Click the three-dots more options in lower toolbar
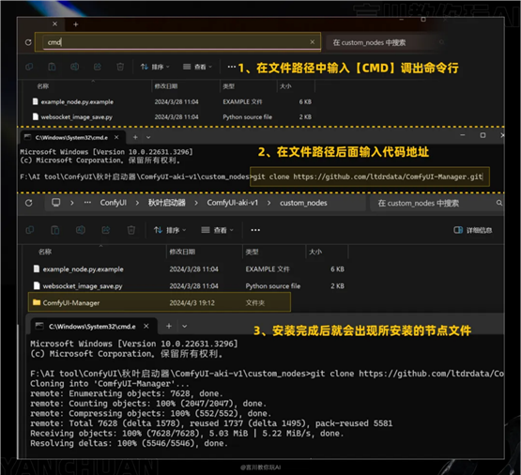This screenshot has height=475, width=521. tap(255, 230)
